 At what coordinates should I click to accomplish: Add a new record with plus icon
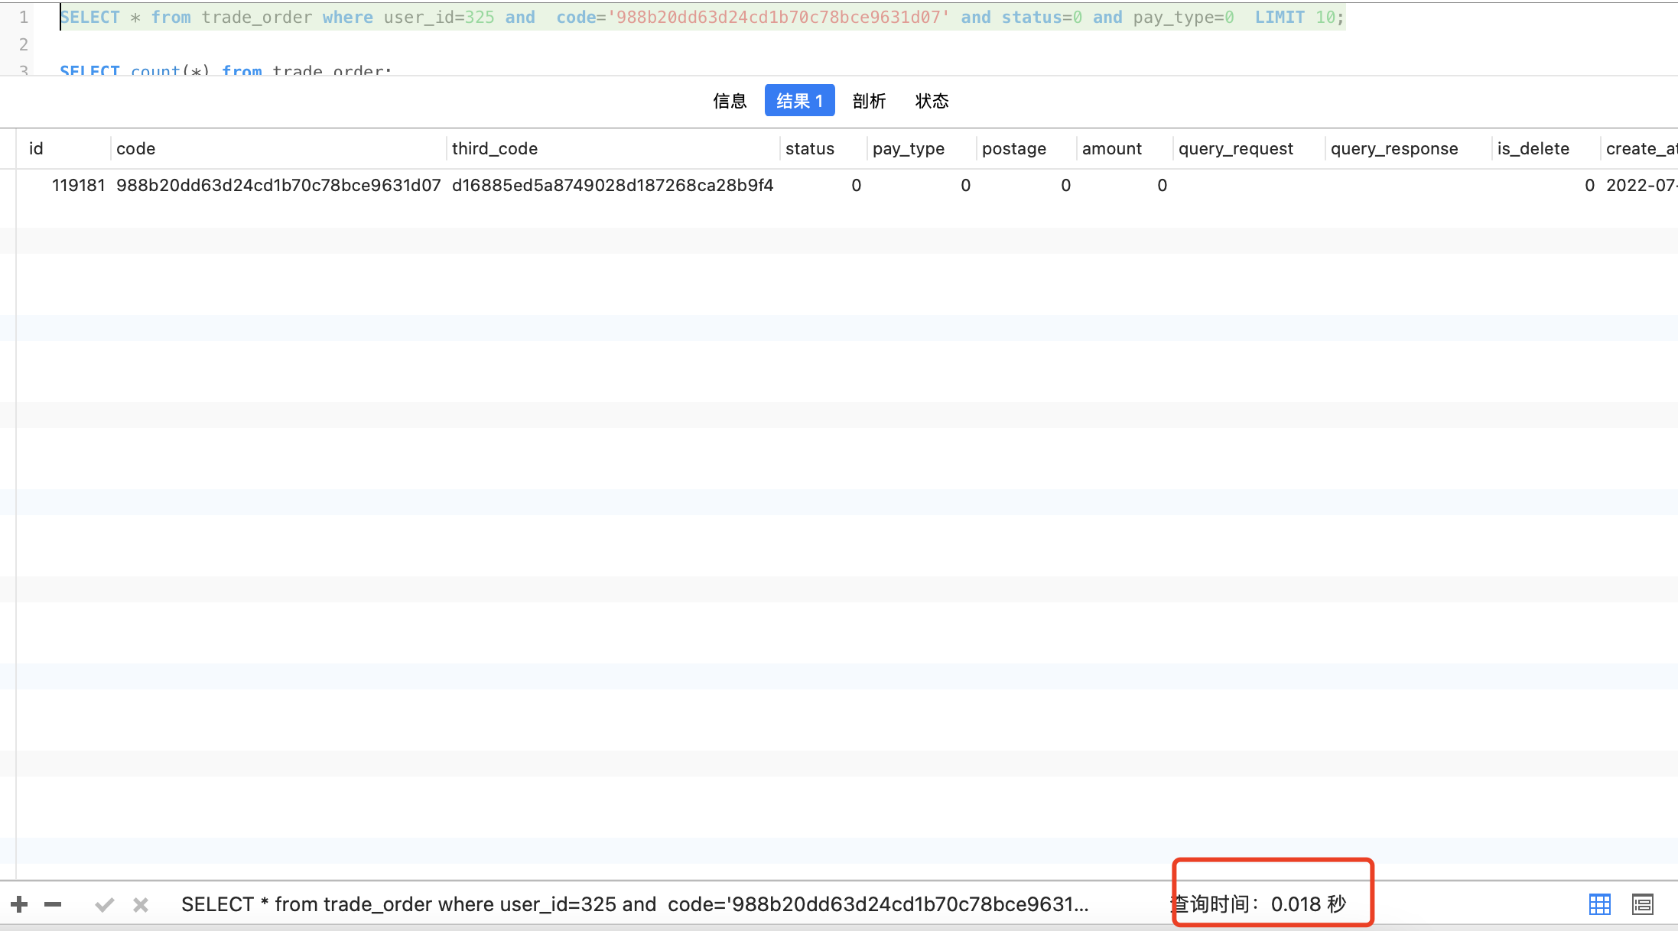(x=19, y=905)
